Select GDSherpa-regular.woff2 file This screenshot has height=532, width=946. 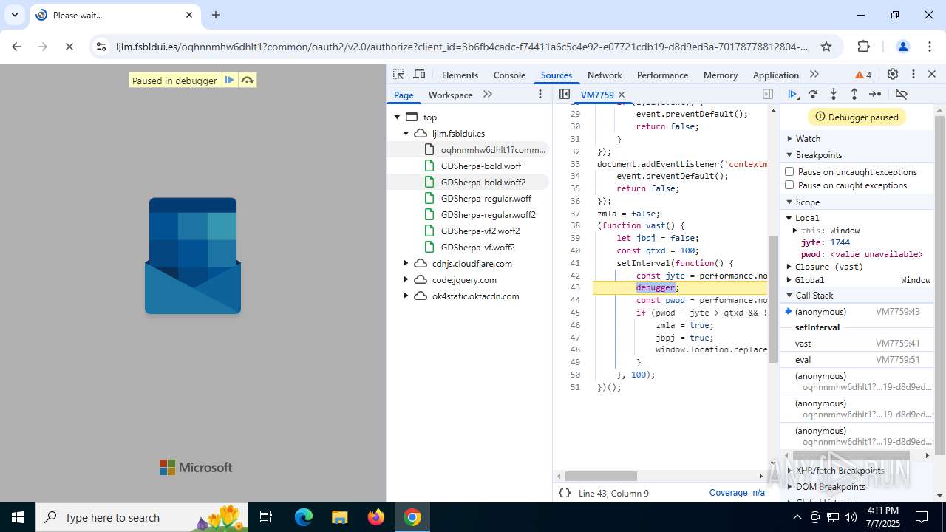(488, 214)
